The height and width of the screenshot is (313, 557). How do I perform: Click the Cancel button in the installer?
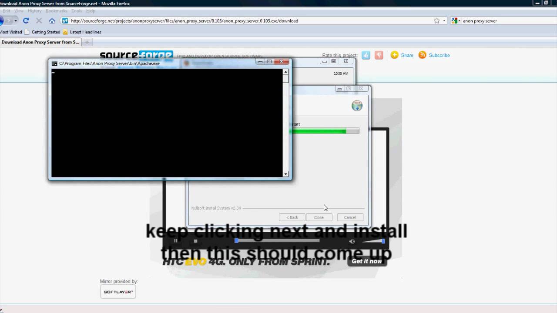350,217
